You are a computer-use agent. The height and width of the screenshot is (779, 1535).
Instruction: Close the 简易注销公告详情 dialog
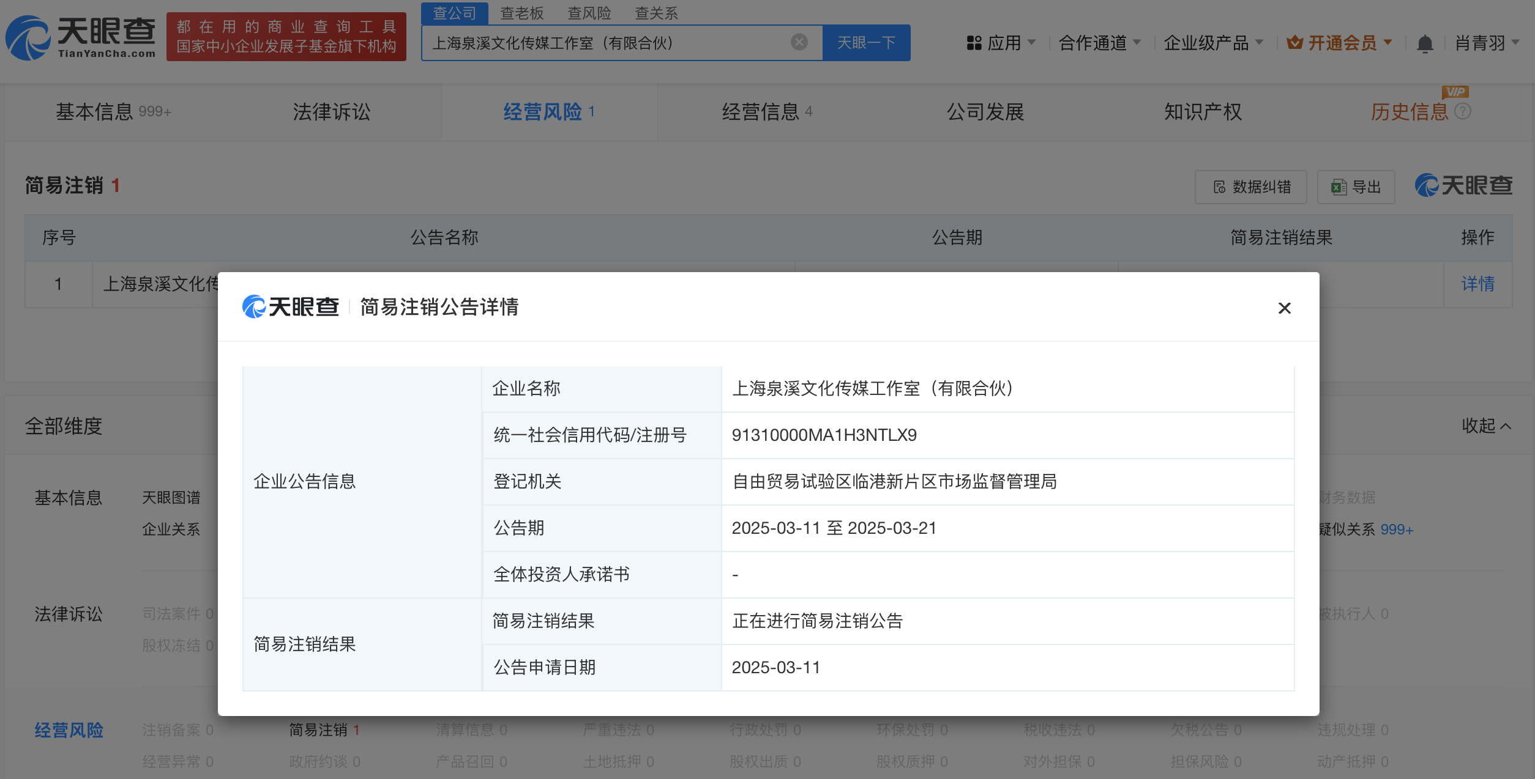click(1284, 308)
